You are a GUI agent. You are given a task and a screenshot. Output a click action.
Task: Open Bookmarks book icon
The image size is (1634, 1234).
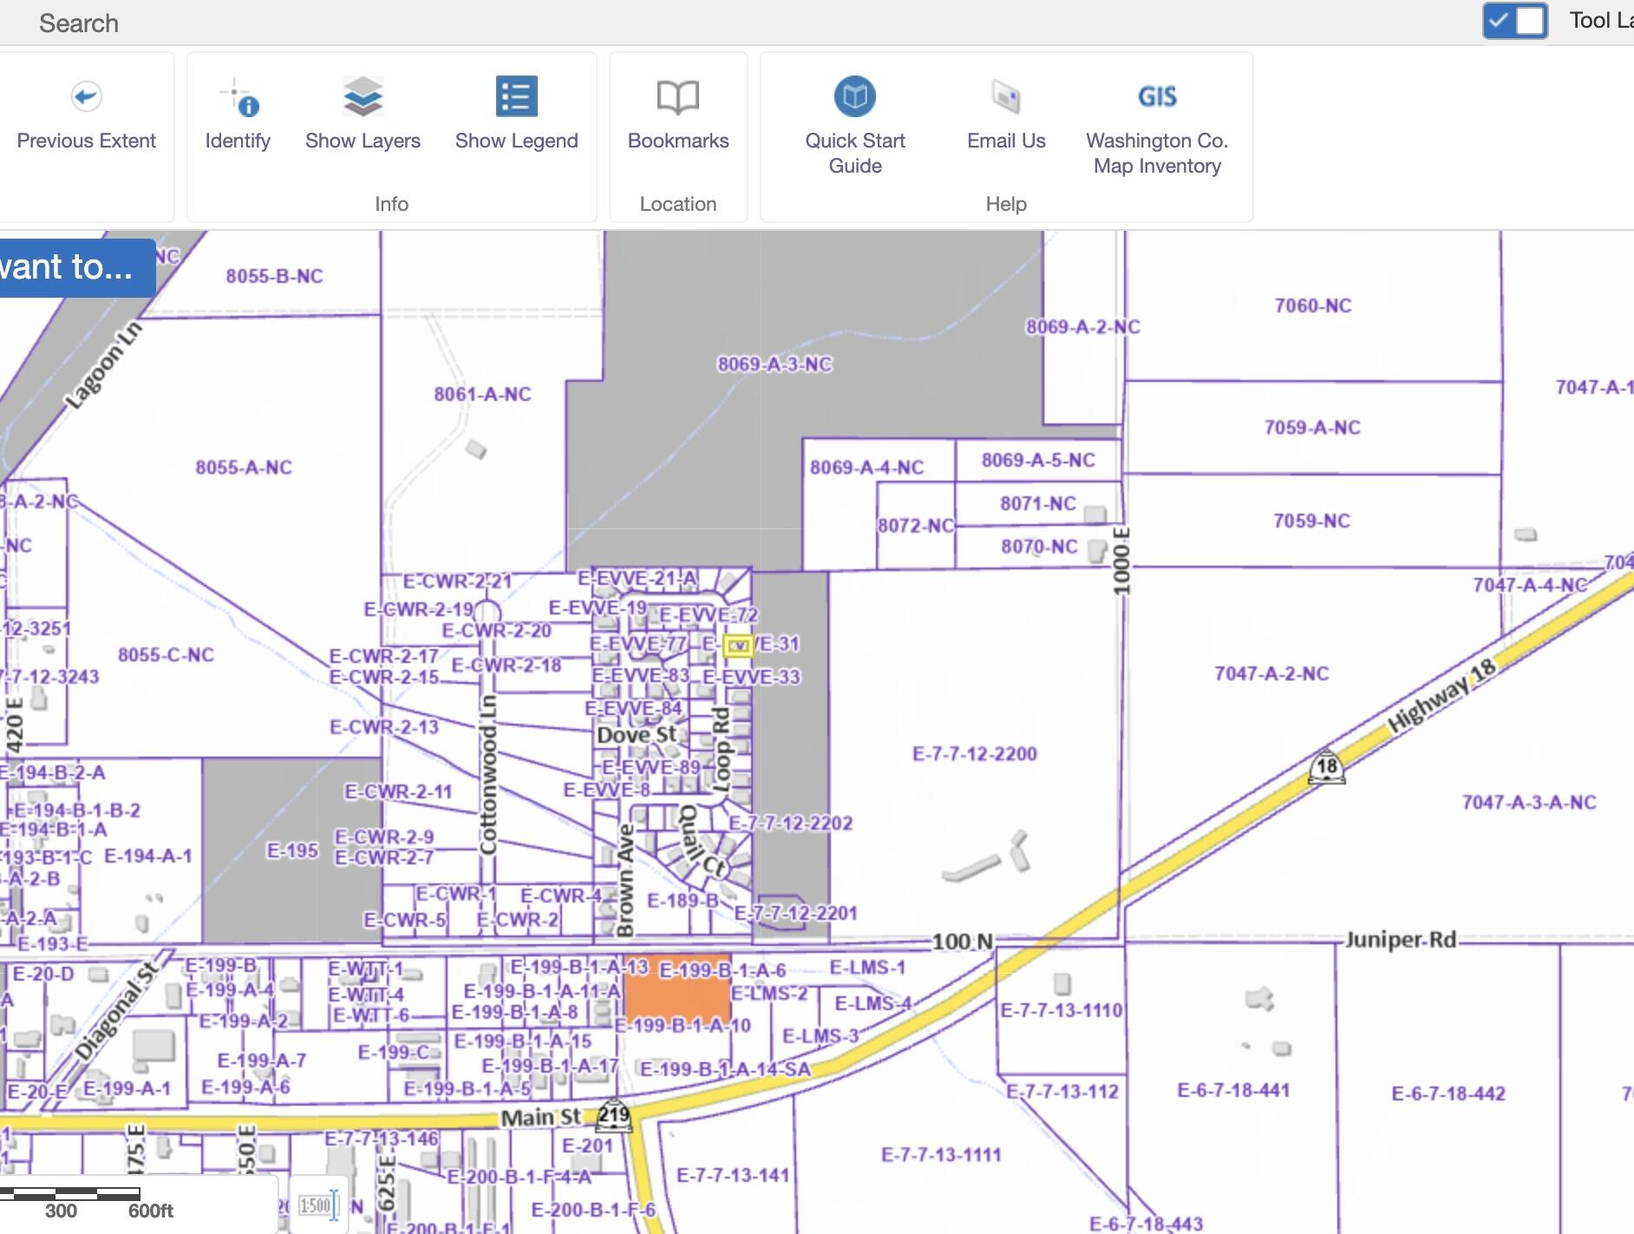click(x=677, y=97)
